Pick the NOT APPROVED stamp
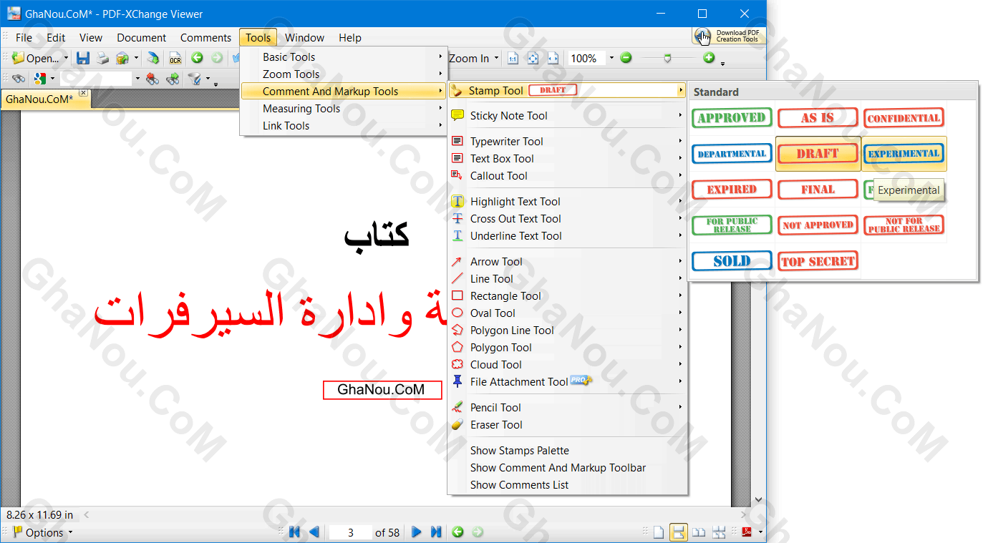The height and width of the screenshot is (543, 983). tap(818, 225)
